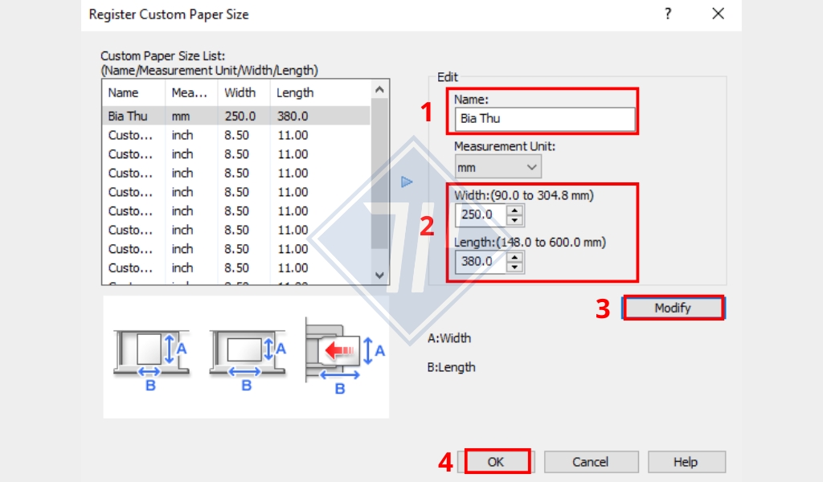
Task: Cancel the custom paper size dialog
Action: click(x=591, y=462)
